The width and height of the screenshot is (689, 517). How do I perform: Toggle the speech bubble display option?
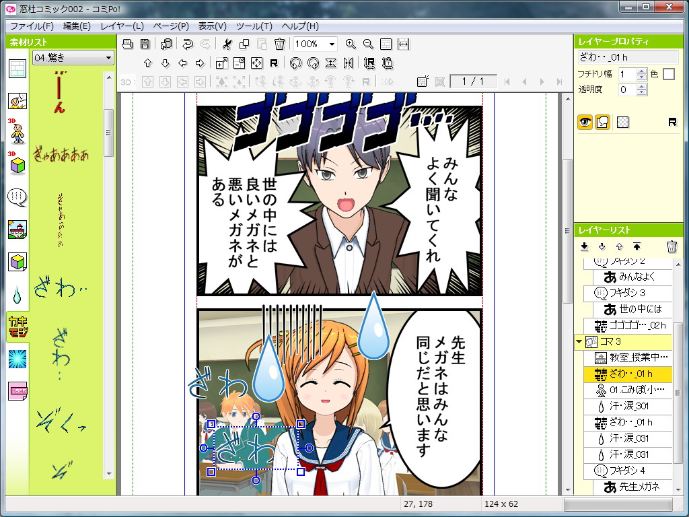(x=604, y=122)
